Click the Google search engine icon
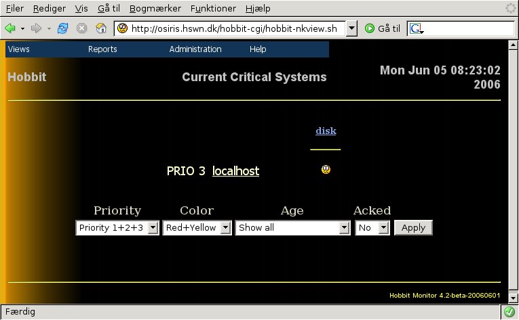The height and width of the screenshot is (320, 519). pyautogui.click(x=416, y=28)
